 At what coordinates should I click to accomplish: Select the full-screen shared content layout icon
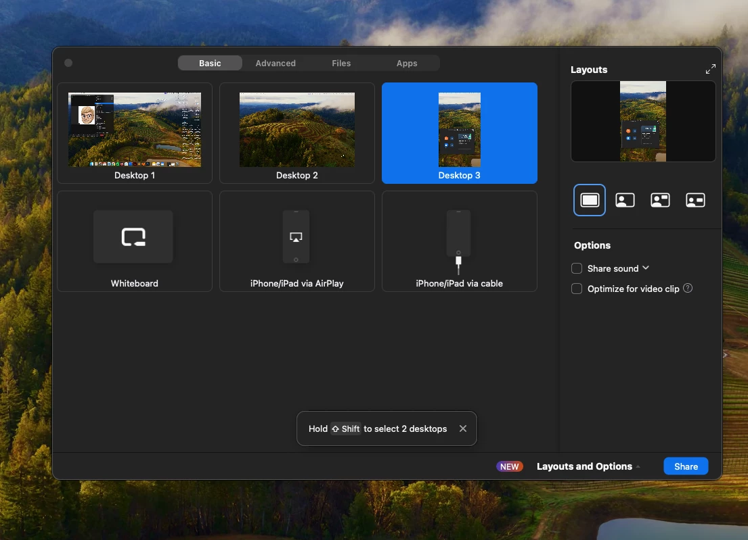click(589, 200)
